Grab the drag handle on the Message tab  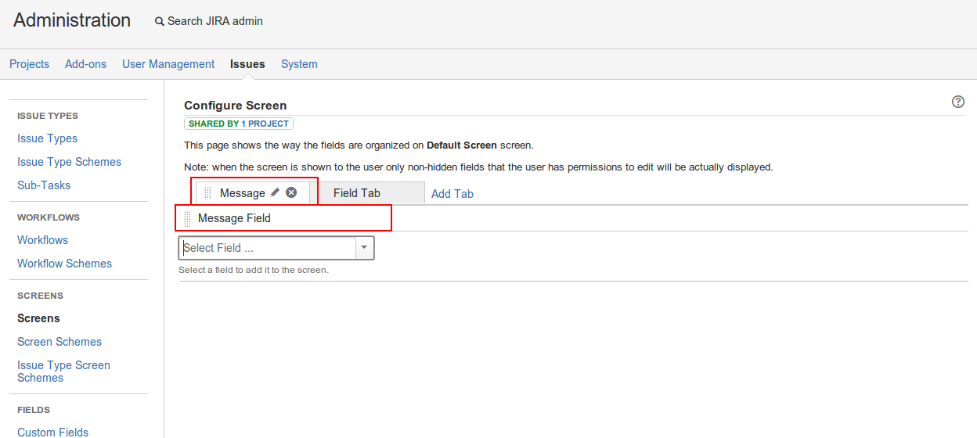click(x=207, y=193)
